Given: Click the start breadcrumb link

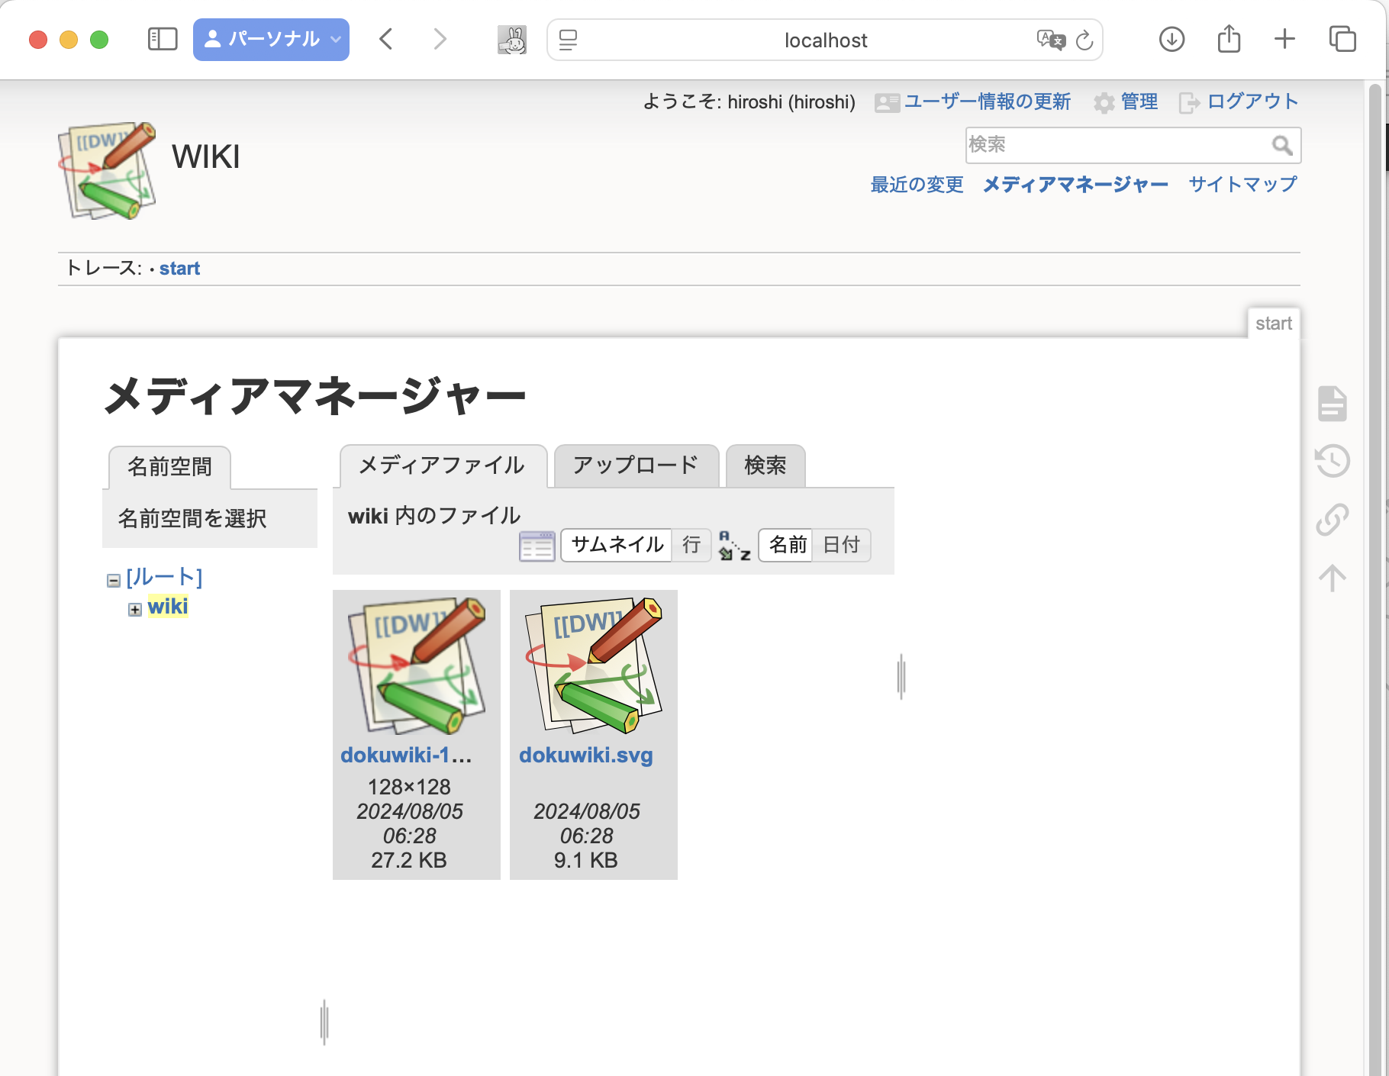Looking at the screenshot, I should 180,268.
